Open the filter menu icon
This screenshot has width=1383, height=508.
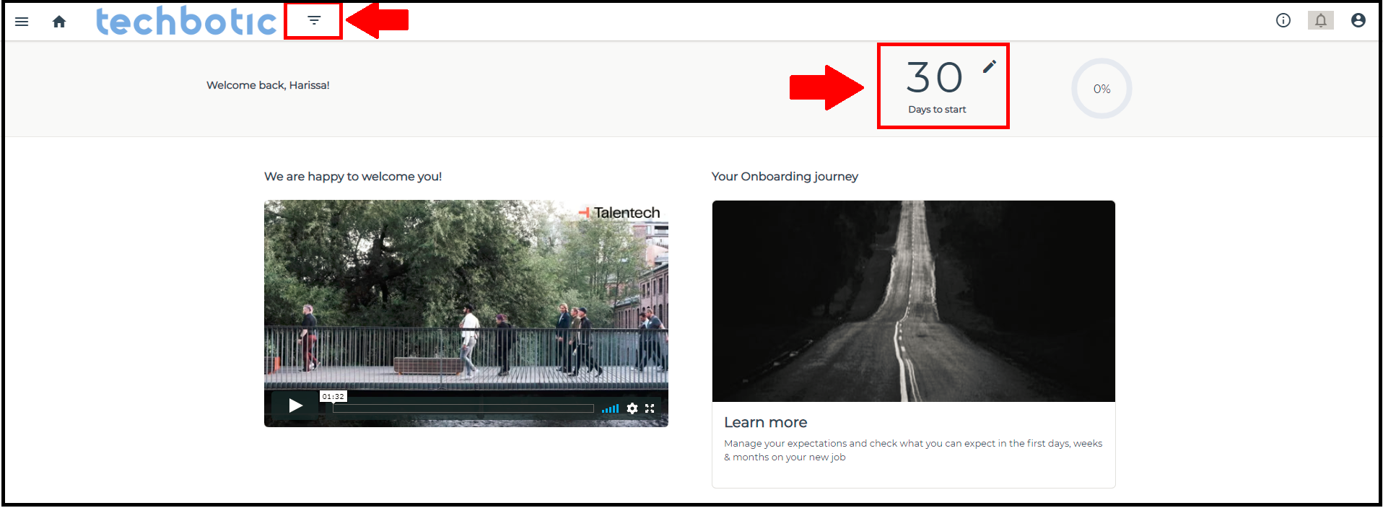(x=314, y=20)
